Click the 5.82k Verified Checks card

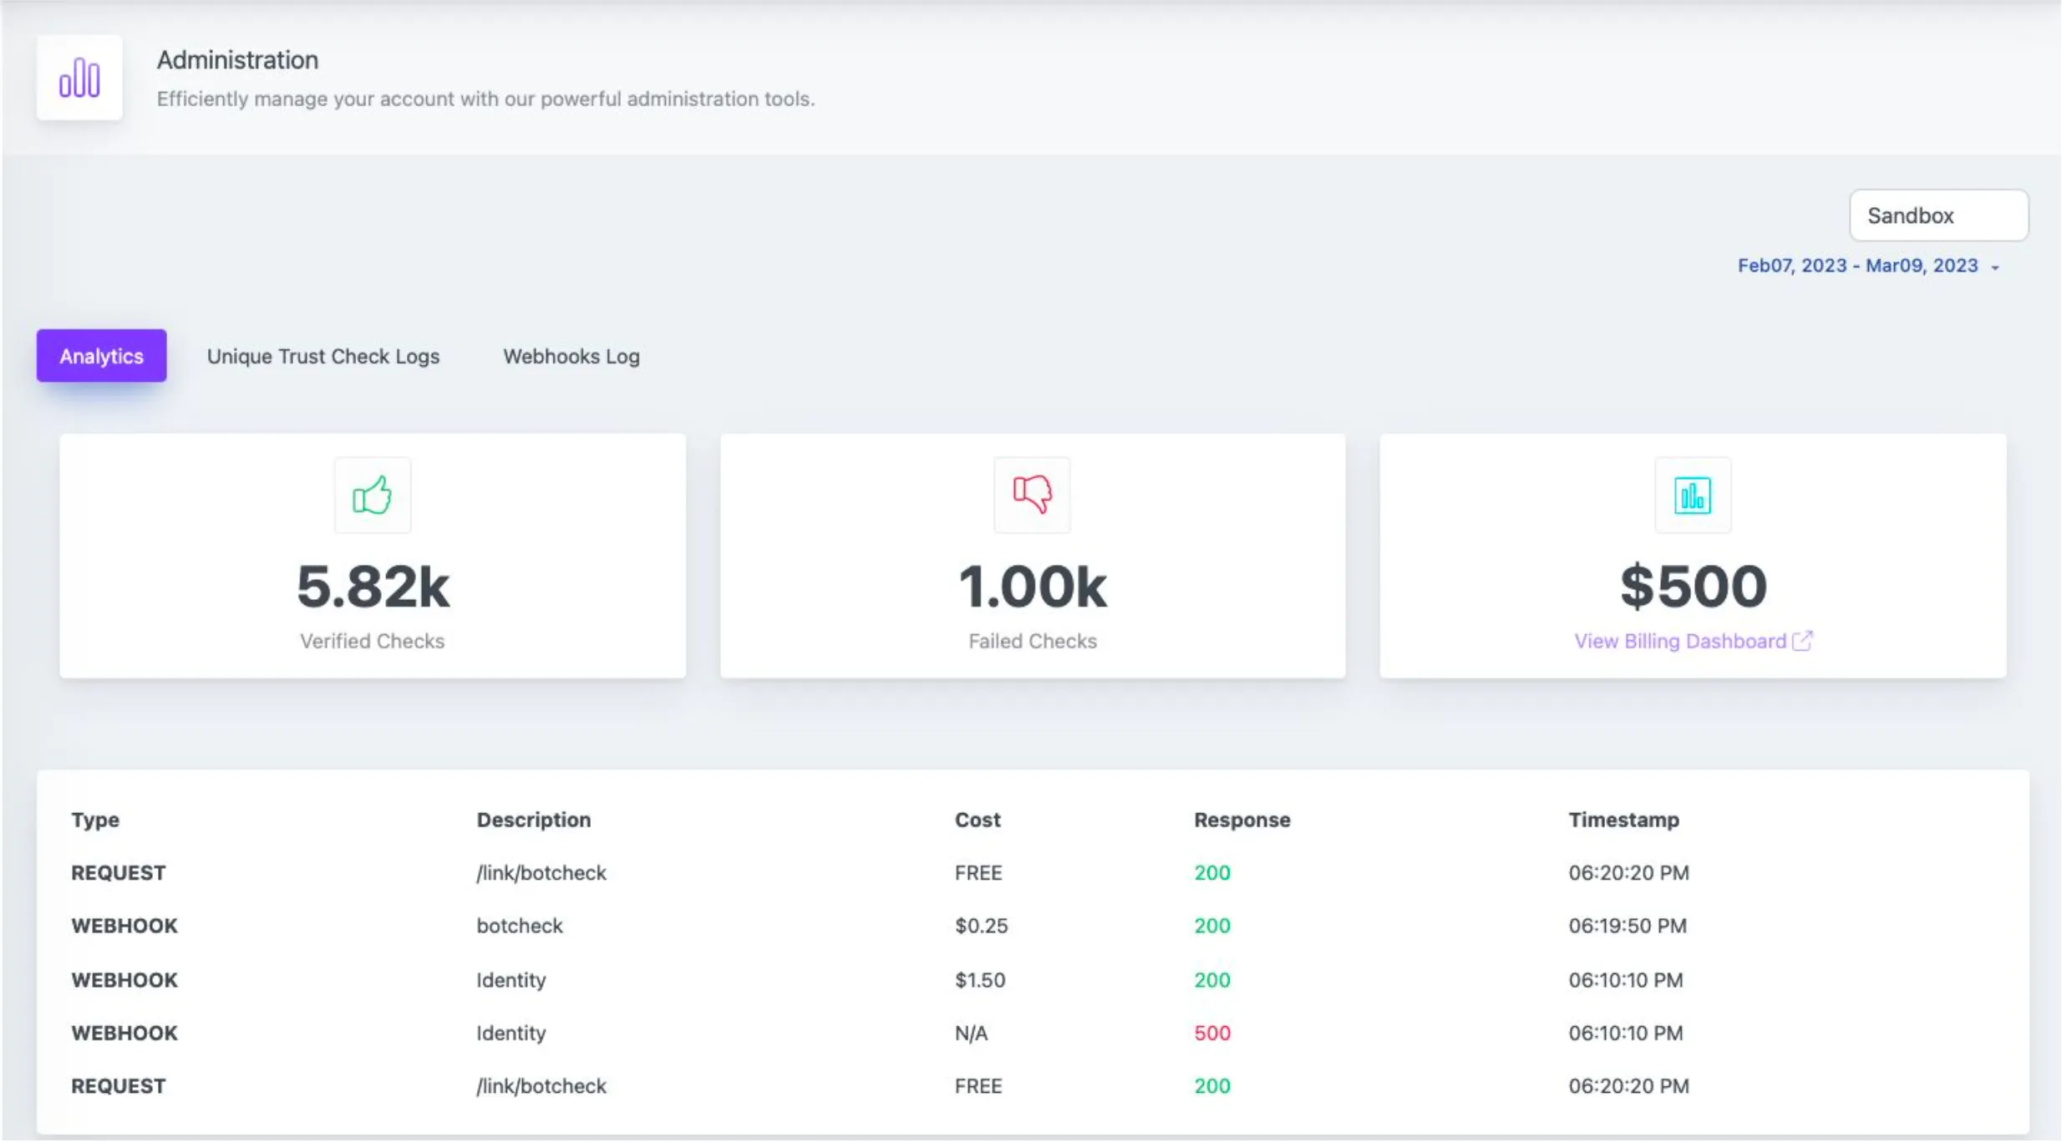(372, 555)
